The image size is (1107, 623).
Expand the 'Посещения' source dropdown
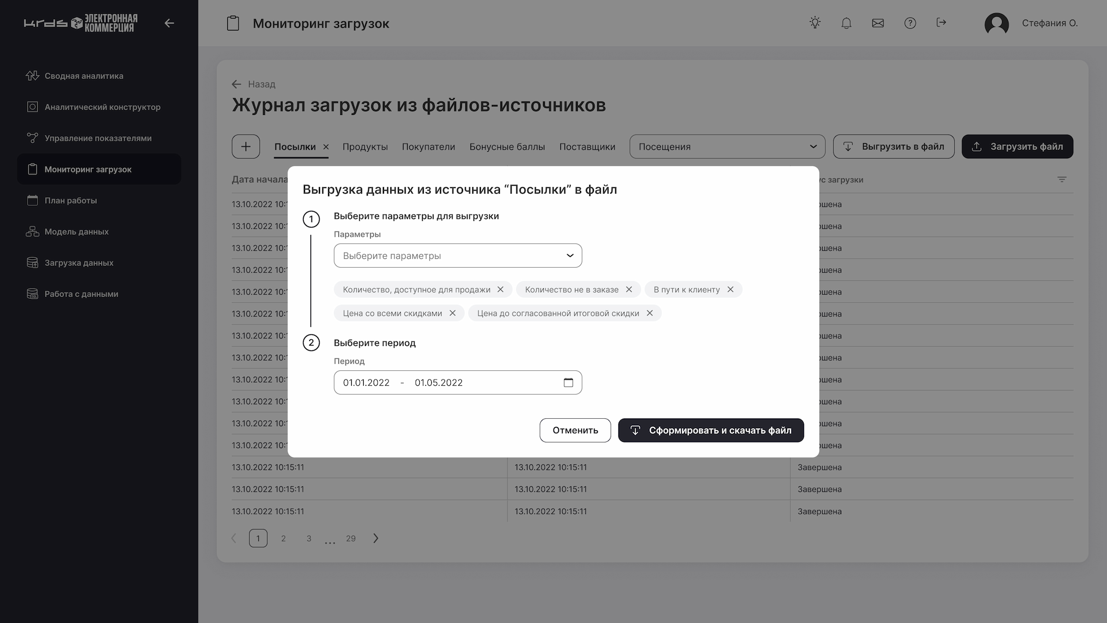coord(727,147)
